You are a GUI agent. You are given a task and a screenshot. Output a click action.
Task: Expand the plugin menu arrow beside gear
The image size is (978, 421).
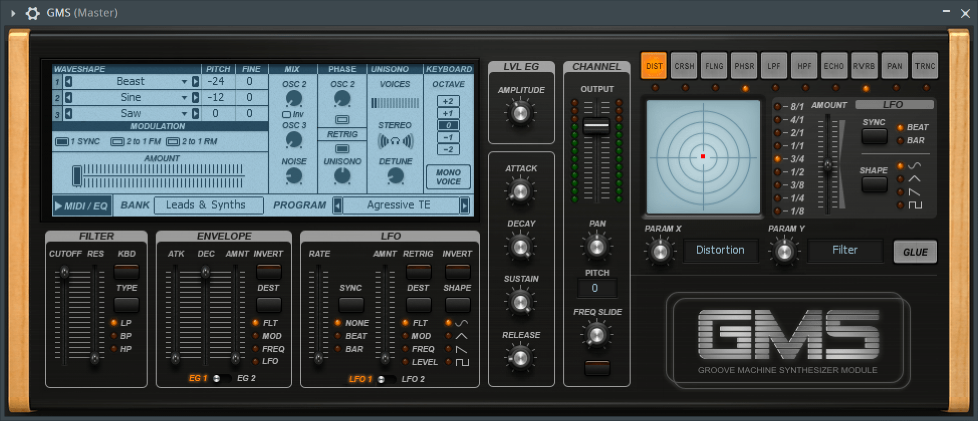[x=14, y=13]
